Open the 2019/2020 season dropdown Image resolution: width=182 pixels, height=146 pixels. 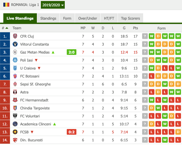[53, 5]
